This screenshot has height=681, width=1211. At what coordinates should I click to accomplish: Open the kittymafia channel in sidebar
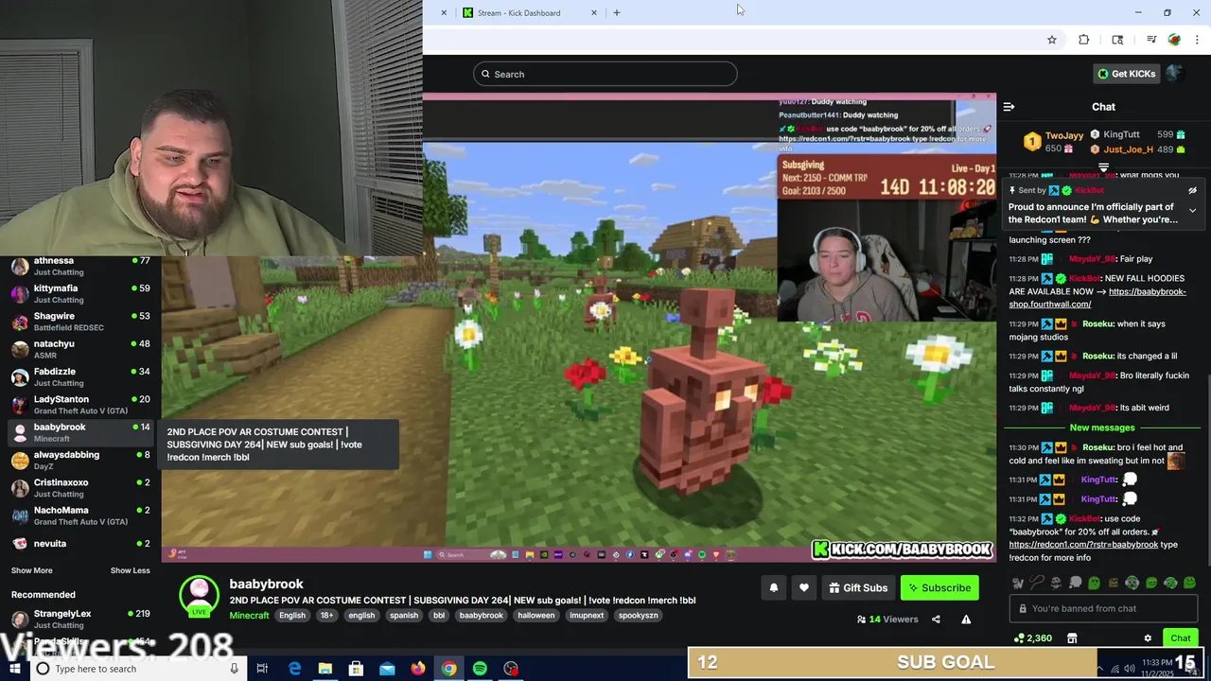(x=80, y=294)
